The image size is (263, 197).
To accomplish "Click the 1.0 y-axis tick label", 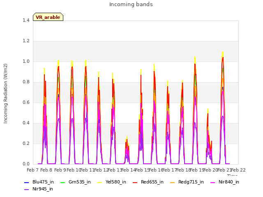I will point(26,61).
